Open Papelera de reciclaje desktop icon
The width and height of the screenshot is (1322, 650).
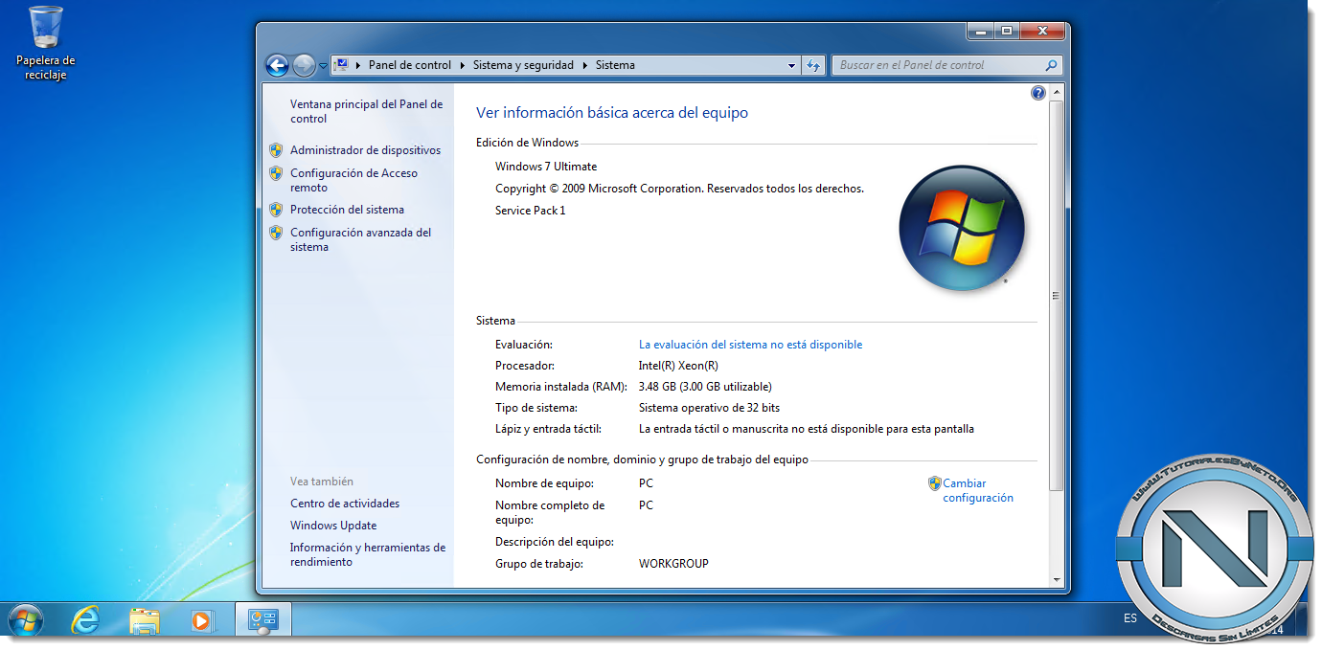pyautogui.click(x=45, y=43)
